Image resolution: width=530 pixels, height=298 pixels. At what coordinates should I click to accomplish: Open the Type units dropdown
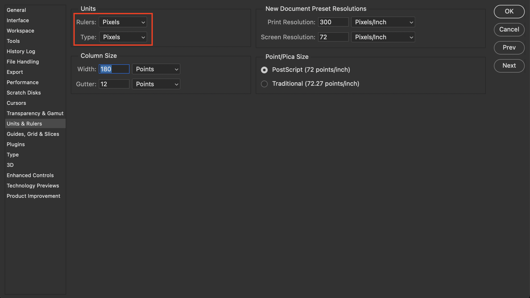[x=123, y=37]
